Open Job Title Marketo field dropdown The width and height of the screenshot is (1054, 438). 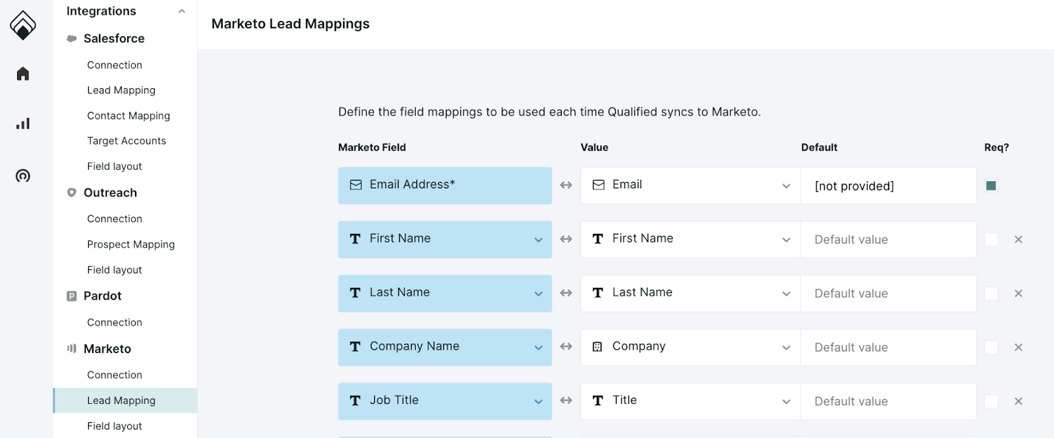coord(538,402)
